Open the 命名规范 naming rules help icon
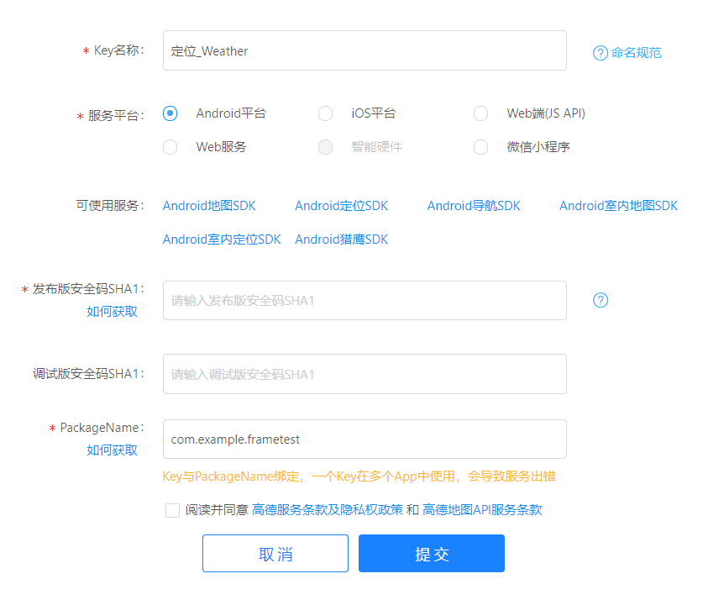 (600, 52)
